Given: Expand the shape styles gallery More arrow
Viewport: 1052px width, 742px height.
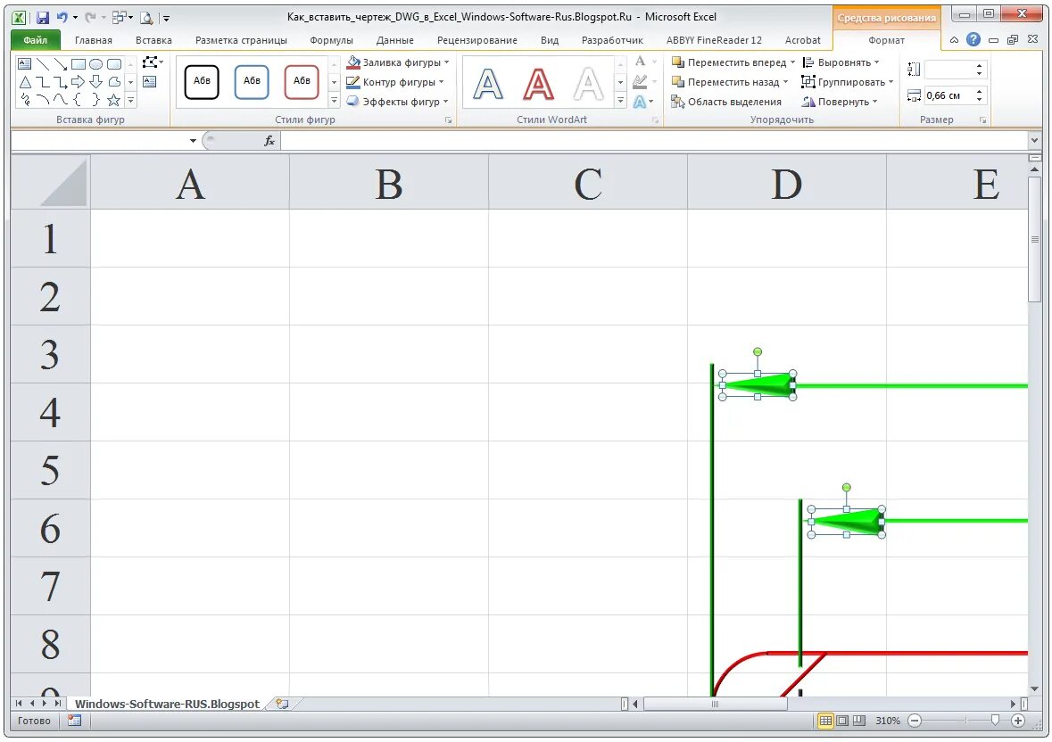Looking at the screenshot, I should coord(334,101).
